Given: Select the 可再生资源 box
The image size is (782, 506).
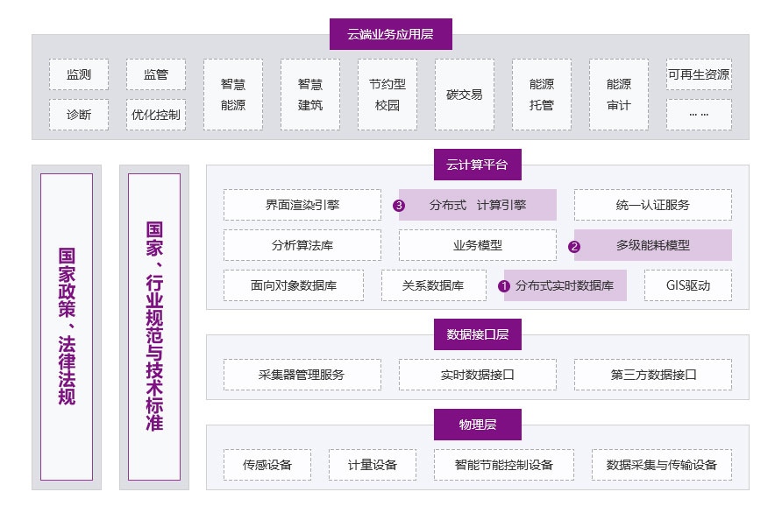Looking at the screenshot, I should coord(699,74).
